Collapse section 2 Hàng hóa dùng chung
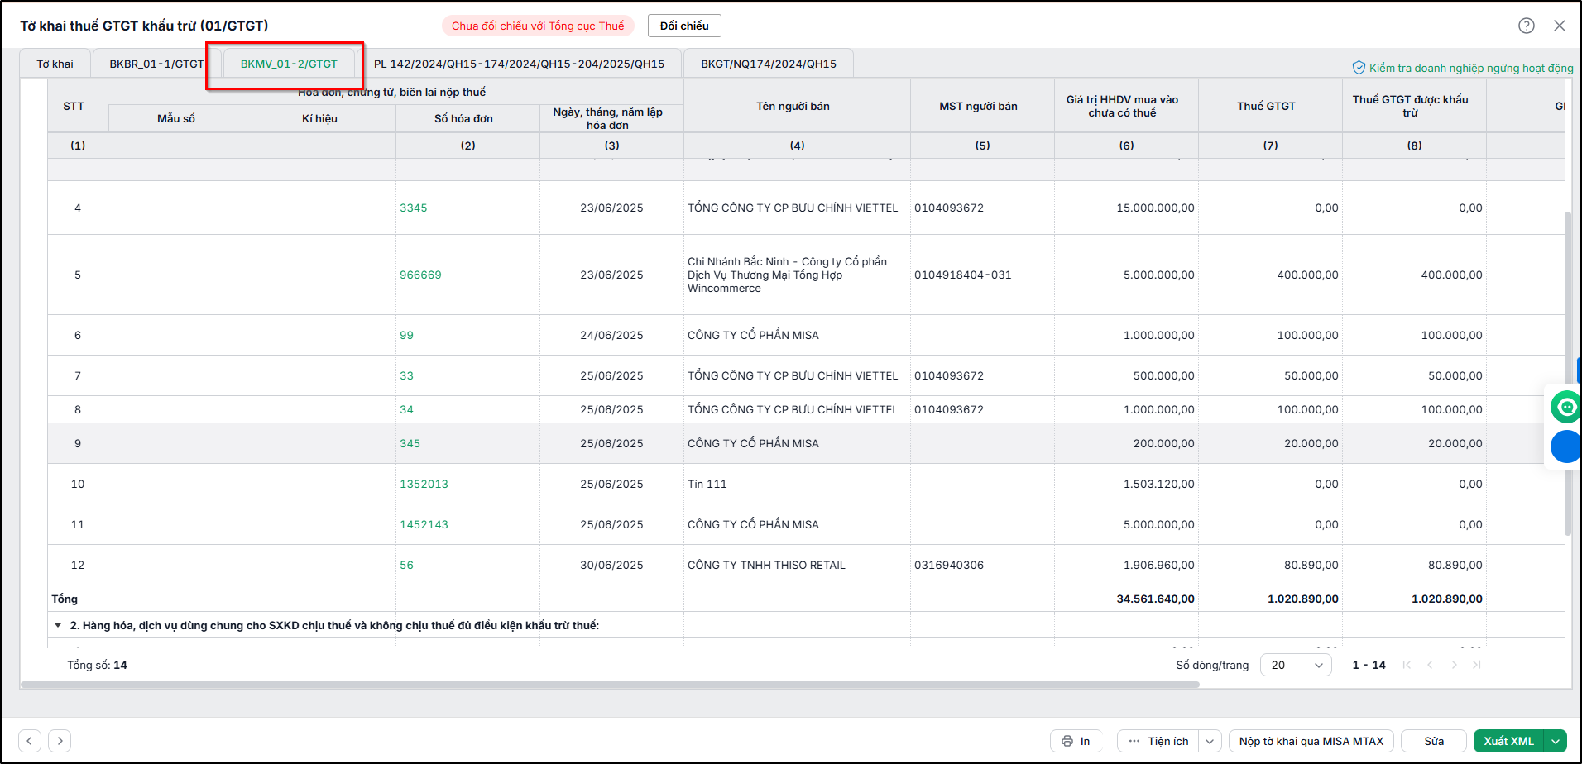Image resolution: width=1582 pixels, height=764 pixels. [58, 625]
